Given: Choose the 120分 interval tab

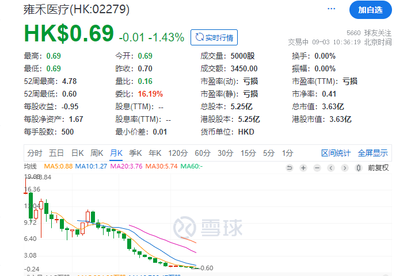Looking at the screenshot, I should pos(178,153).
